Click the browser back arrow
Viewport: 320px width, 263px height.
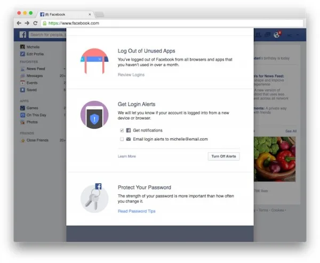(x=19, y=23)
